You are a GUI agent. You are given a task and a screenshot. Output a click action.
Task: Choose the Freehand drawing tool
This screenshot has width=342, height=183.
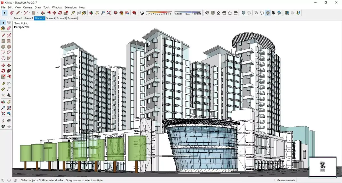(9, 36)
